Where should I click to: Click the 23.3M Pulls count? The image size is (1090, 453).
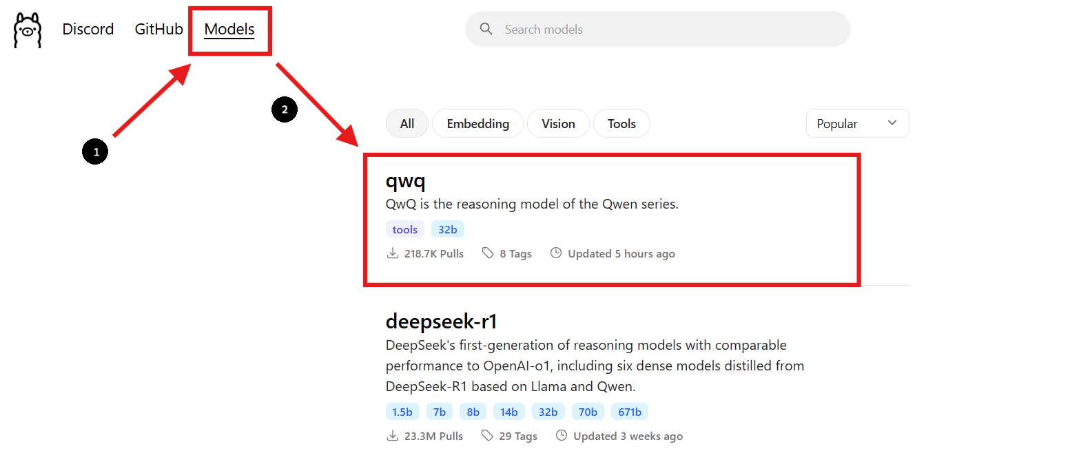coord(433,436)
